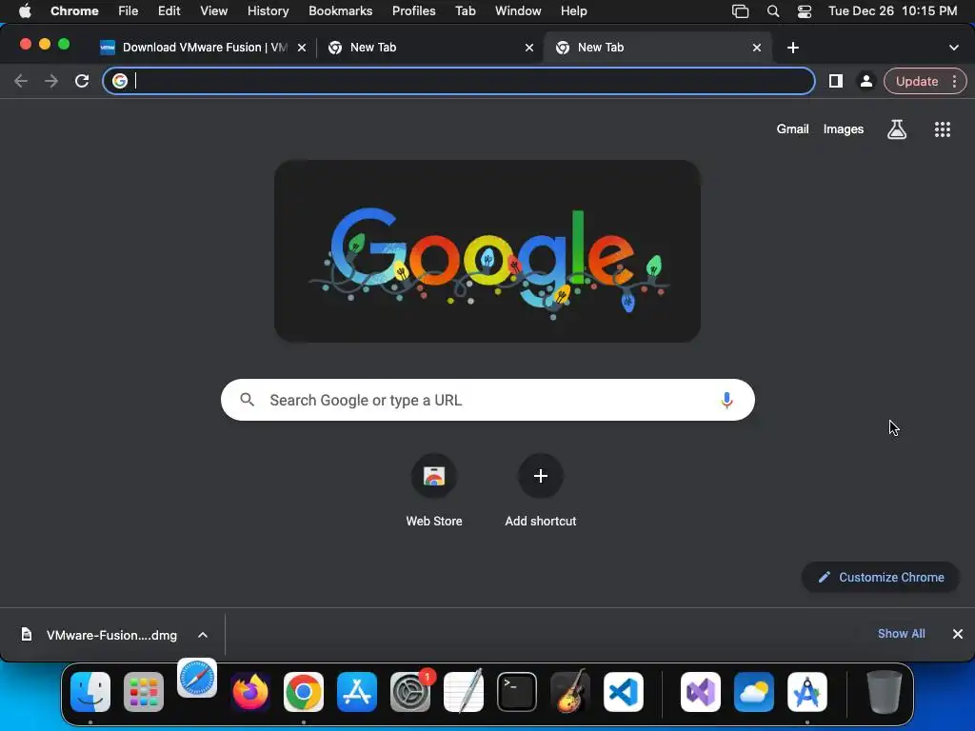Open the Apple menu

point(25,11)
